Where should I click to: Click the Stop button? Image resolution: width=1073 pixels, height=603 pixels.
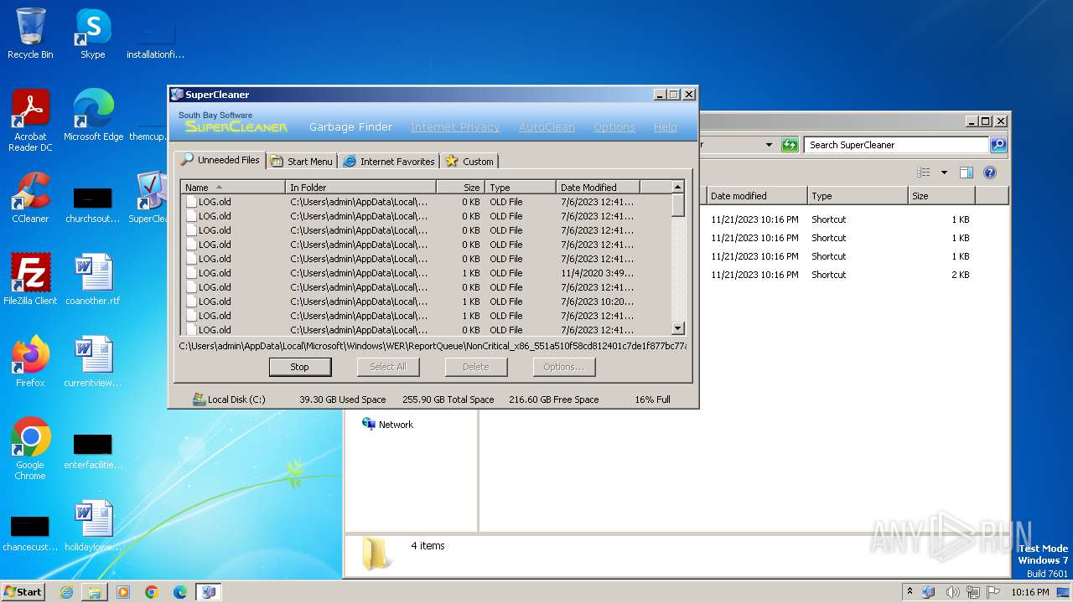[299, 367]
